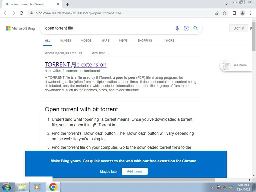Open the network tray icon

pyautogui.click(x=225, y=187)
